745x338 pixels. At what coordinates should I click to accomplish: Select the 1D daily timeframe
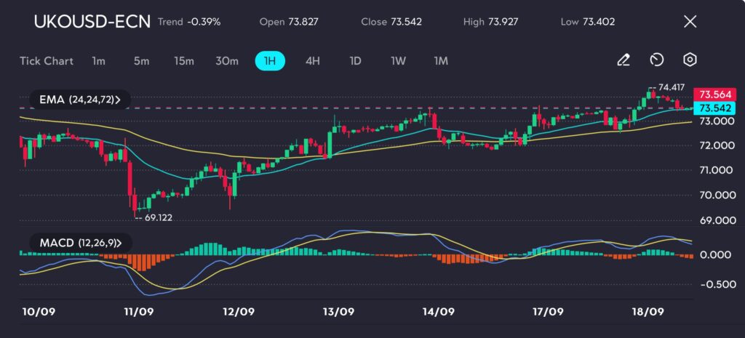click(355, 61)
